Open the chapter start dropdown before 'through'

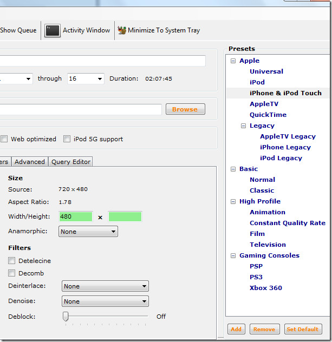tap(16, 79)
